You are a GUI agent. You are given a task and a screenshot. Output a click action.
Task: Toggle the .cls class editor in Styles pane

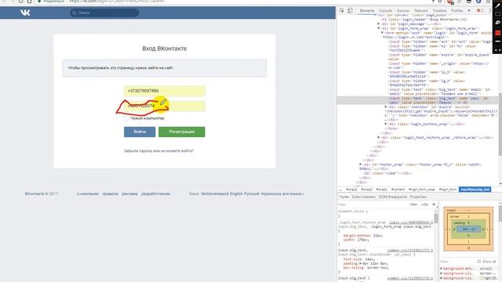pyautogui.click(x=424, y=204)
